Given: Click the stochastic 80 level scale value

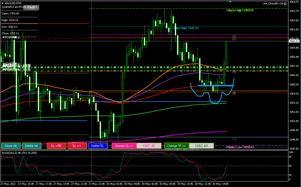Looking at the screenshot, I should [x=290, y=157].
